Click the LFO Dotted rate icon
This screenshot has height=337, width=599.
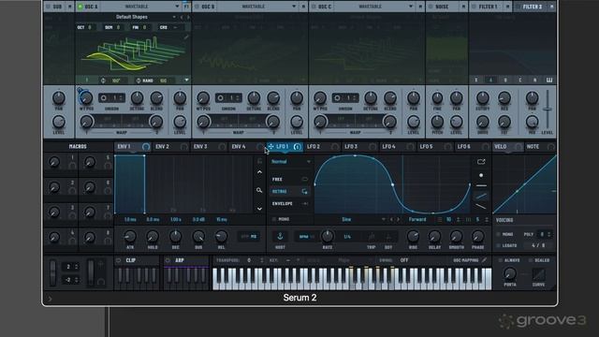[x=388, y=237]
